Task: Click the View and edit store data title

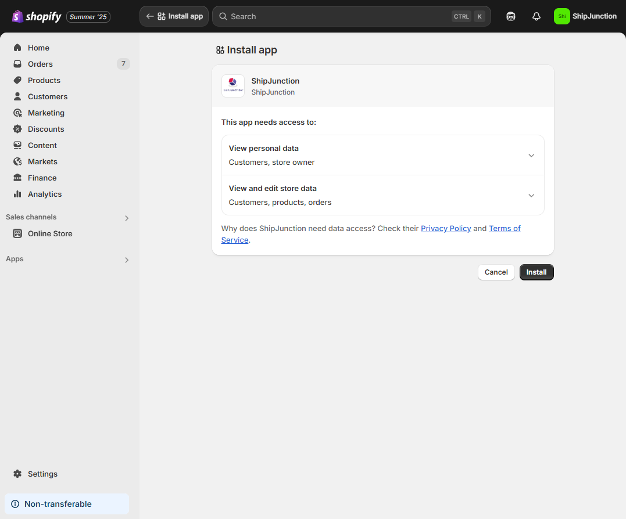Action: (x=273, y=189)
